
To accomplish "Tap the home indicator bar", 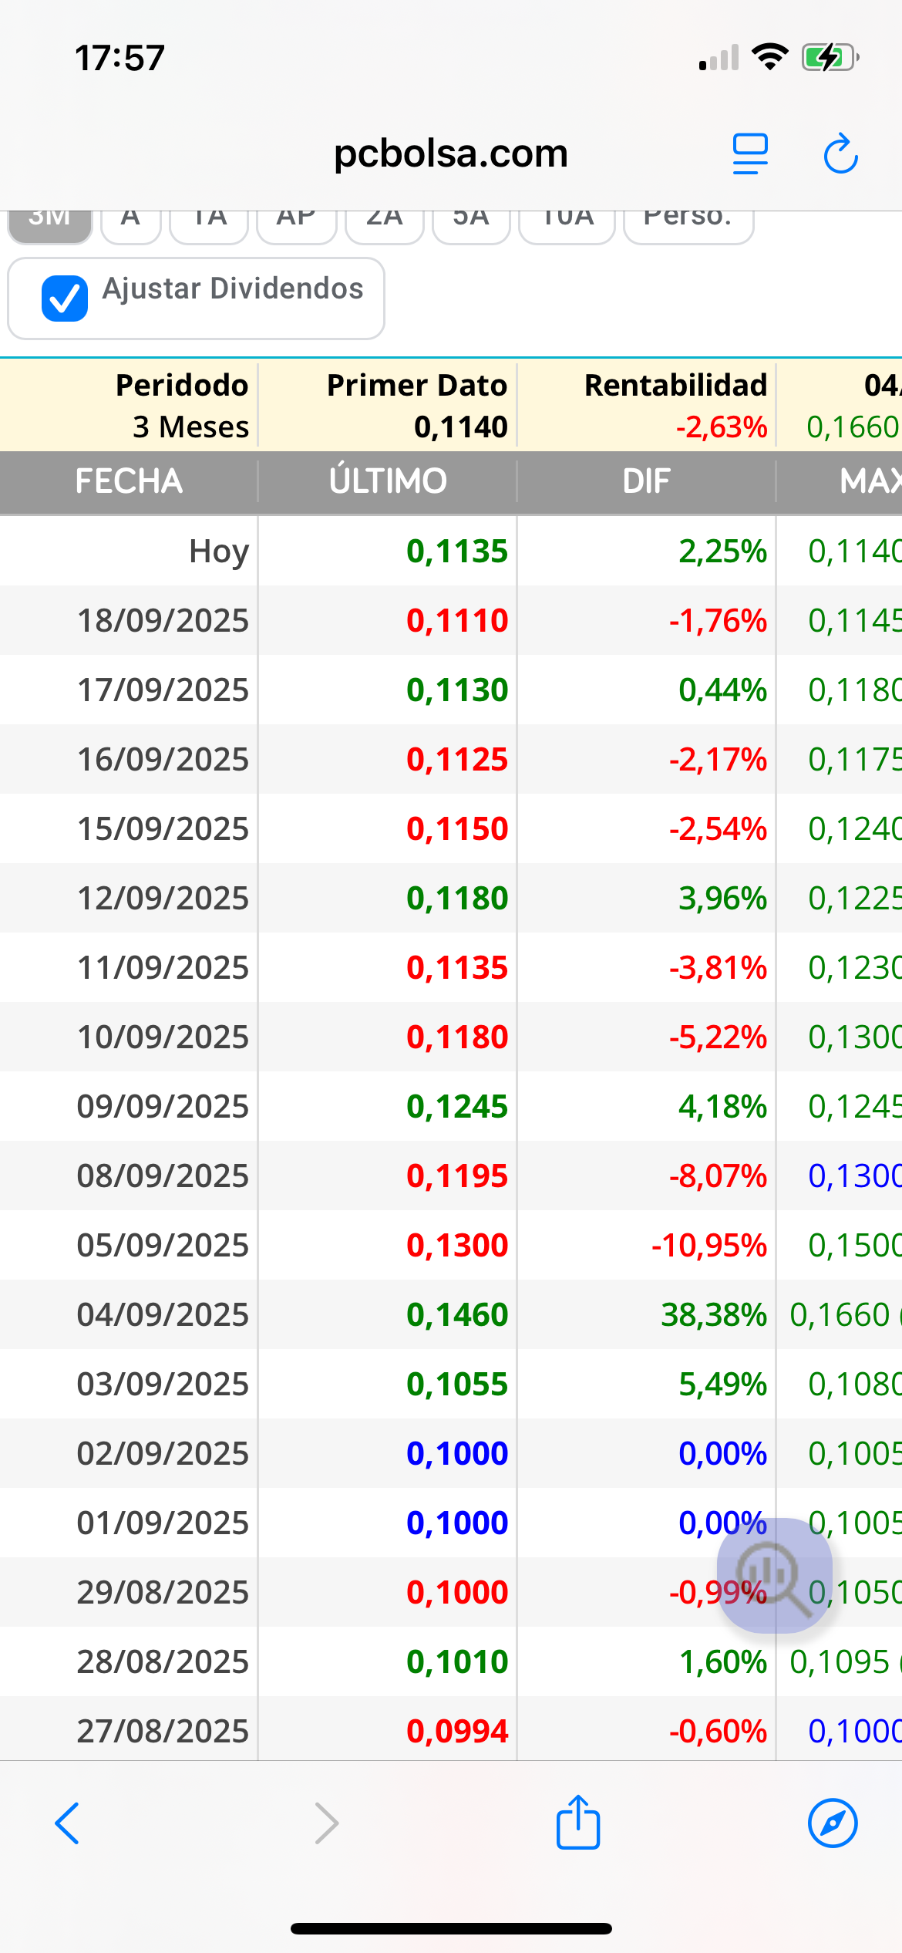I will 451,1928.
